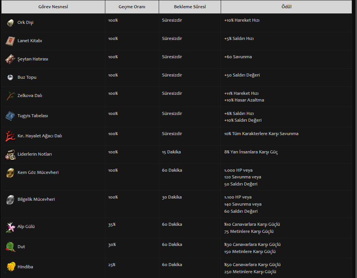Click the Kem Göz Mücevheri gem icon
Image resolution: width=357 pixels, height=278 pixels.
(10, 173)
